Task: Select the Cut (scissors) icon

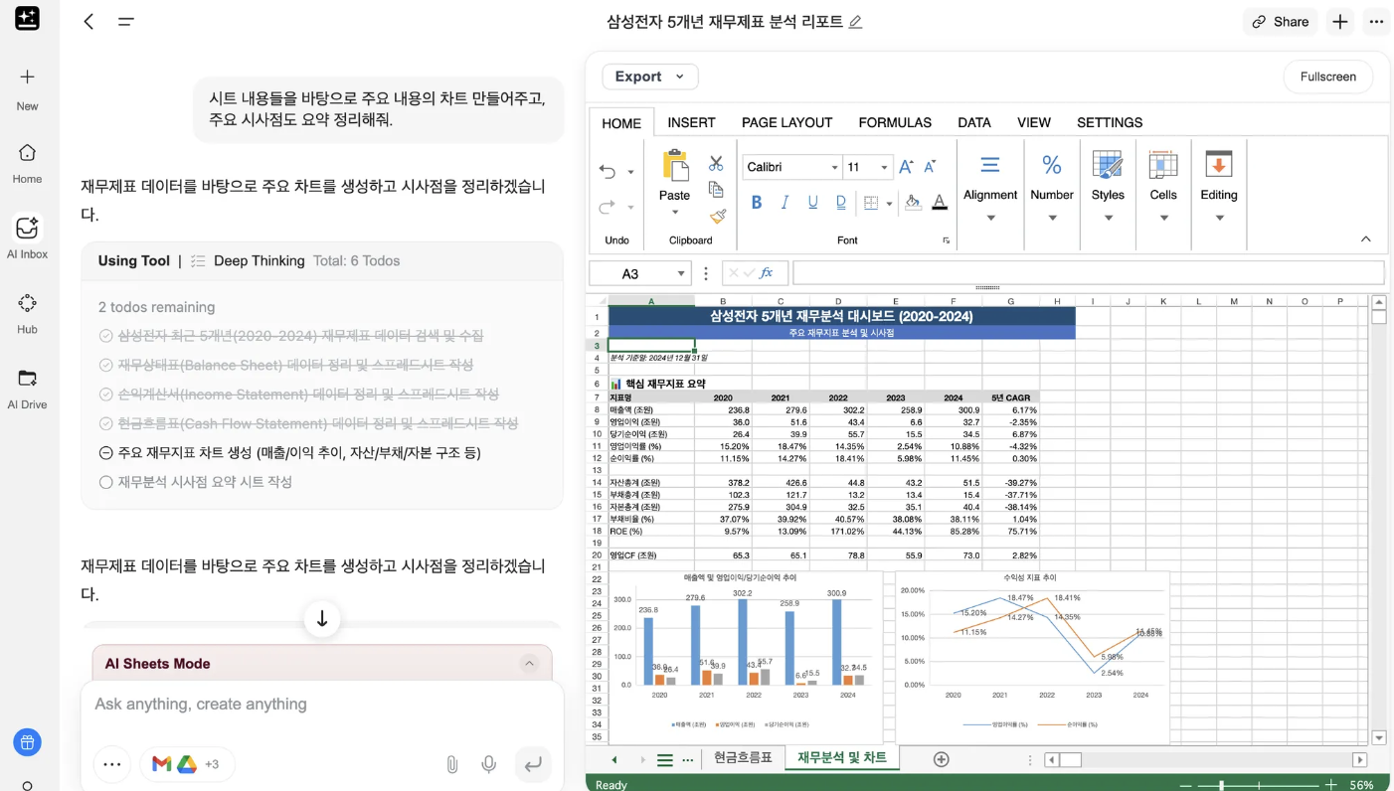Action: click(718, 162)
